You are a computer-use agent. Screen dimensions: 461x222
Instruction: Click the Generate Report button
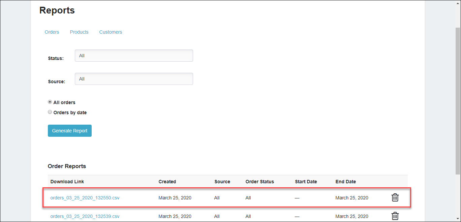[x=69, y=131]
